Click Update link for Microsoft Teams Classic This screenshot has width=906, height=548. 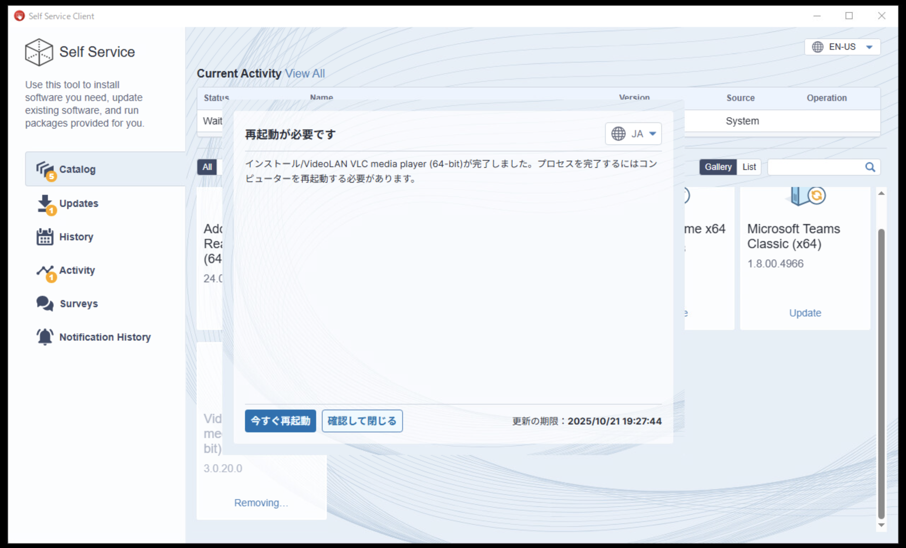click(805, 313)
